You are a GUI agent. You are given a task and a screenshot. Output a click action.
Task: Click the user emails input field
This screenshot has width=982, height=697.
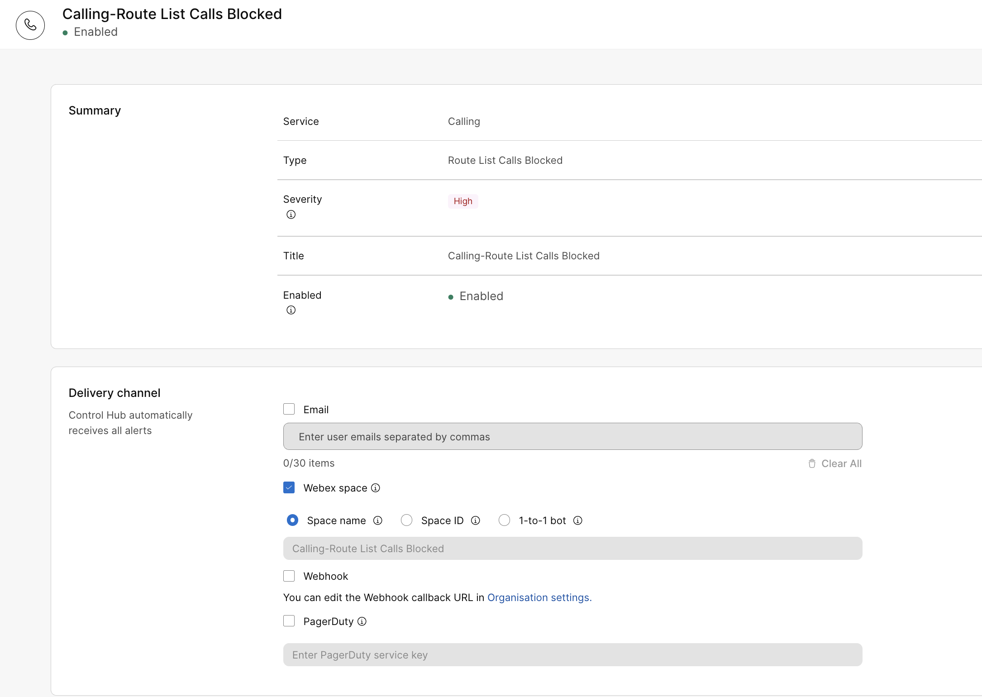(572, 436)
